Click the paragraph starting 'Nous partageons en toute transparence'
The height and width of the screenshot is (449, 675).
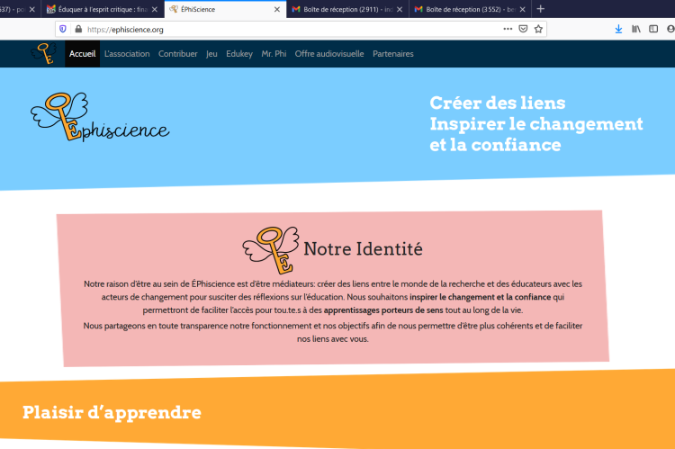(x=333, y=332)
